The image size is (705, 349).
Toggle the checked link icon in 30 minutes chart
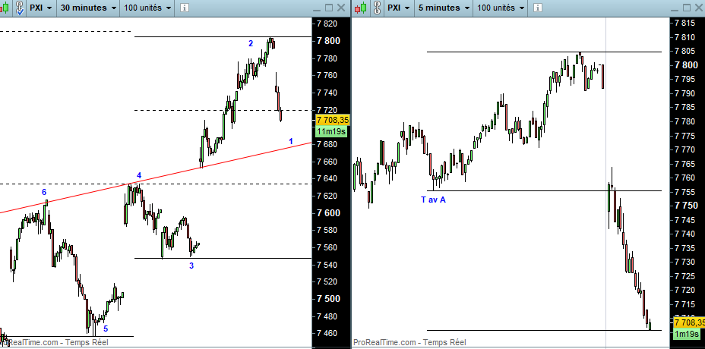click(20, 8)
